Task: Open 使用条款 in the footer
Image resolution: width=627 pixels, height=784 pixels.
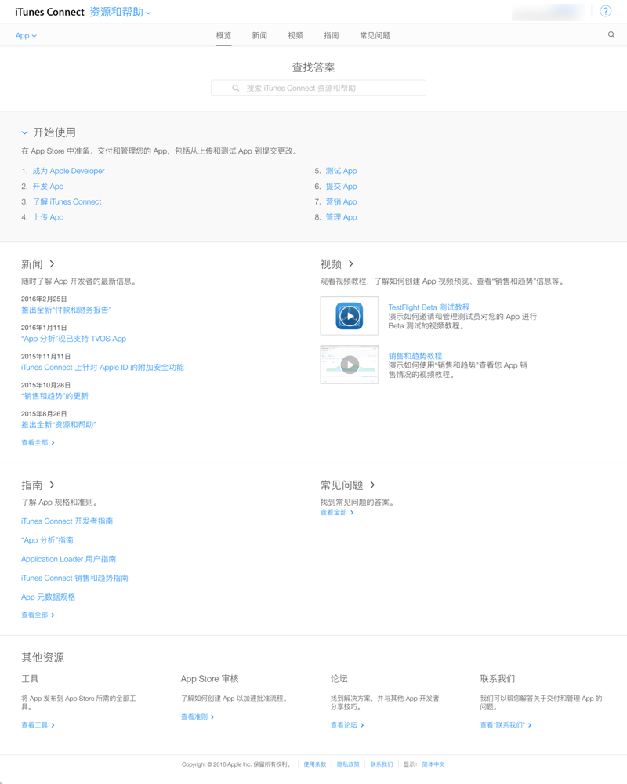Action: (314, 764)
